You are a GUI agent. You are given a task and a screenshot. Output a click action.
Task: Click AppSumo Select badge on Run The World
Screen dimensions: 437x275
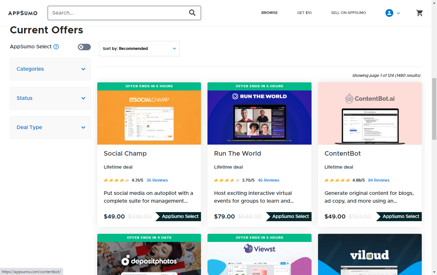click(x=289, y=217)
